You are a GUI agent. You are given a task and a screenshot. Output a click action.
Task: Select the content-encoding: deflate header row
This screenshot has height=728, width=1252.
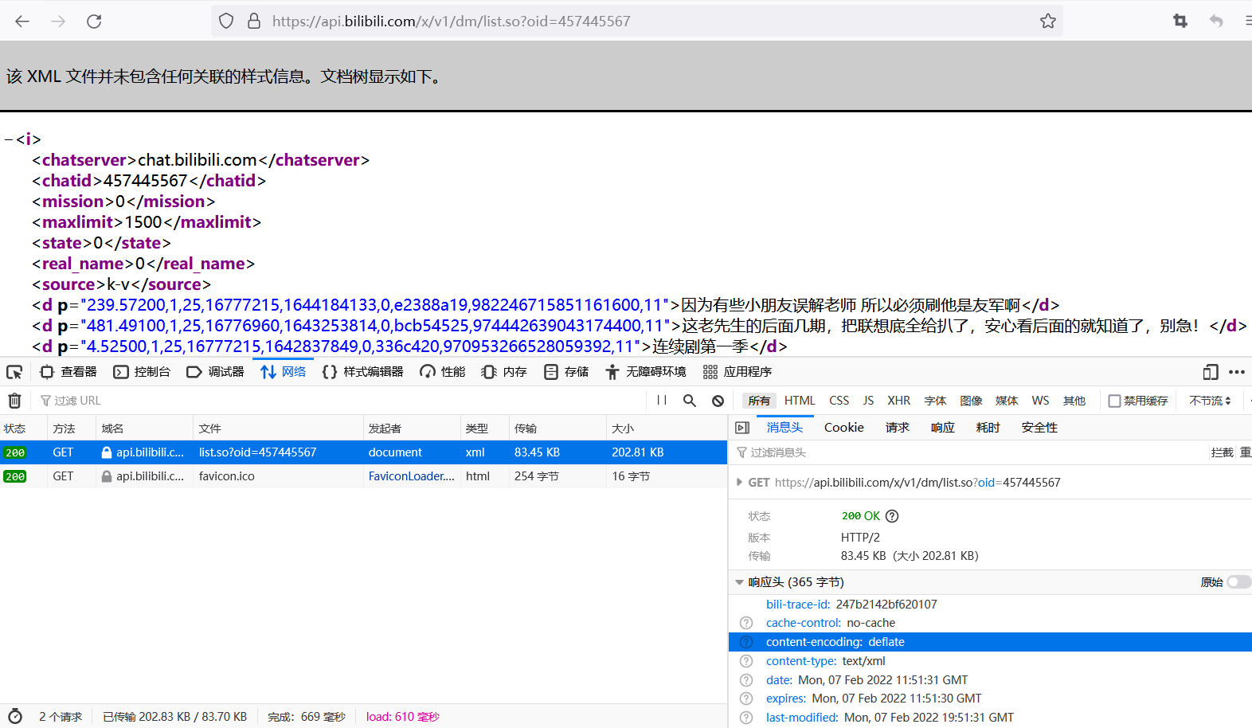pyautogui.click(x=990, y=642)
